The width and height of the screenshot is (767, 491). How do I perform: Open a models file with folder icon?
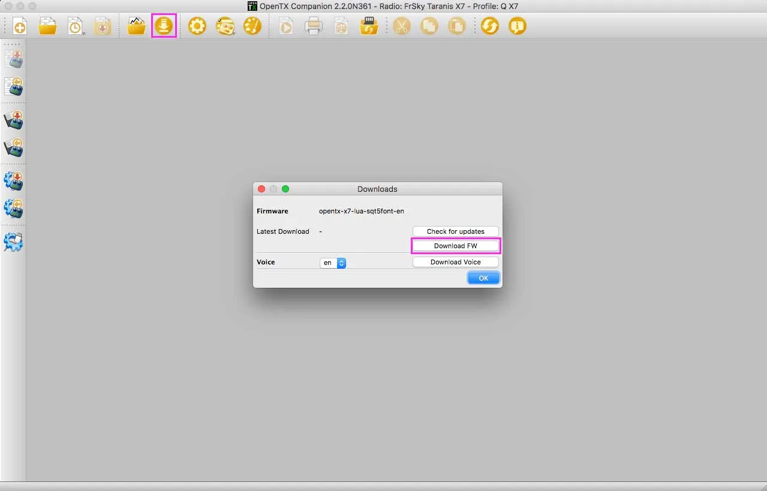pos(47,26)
